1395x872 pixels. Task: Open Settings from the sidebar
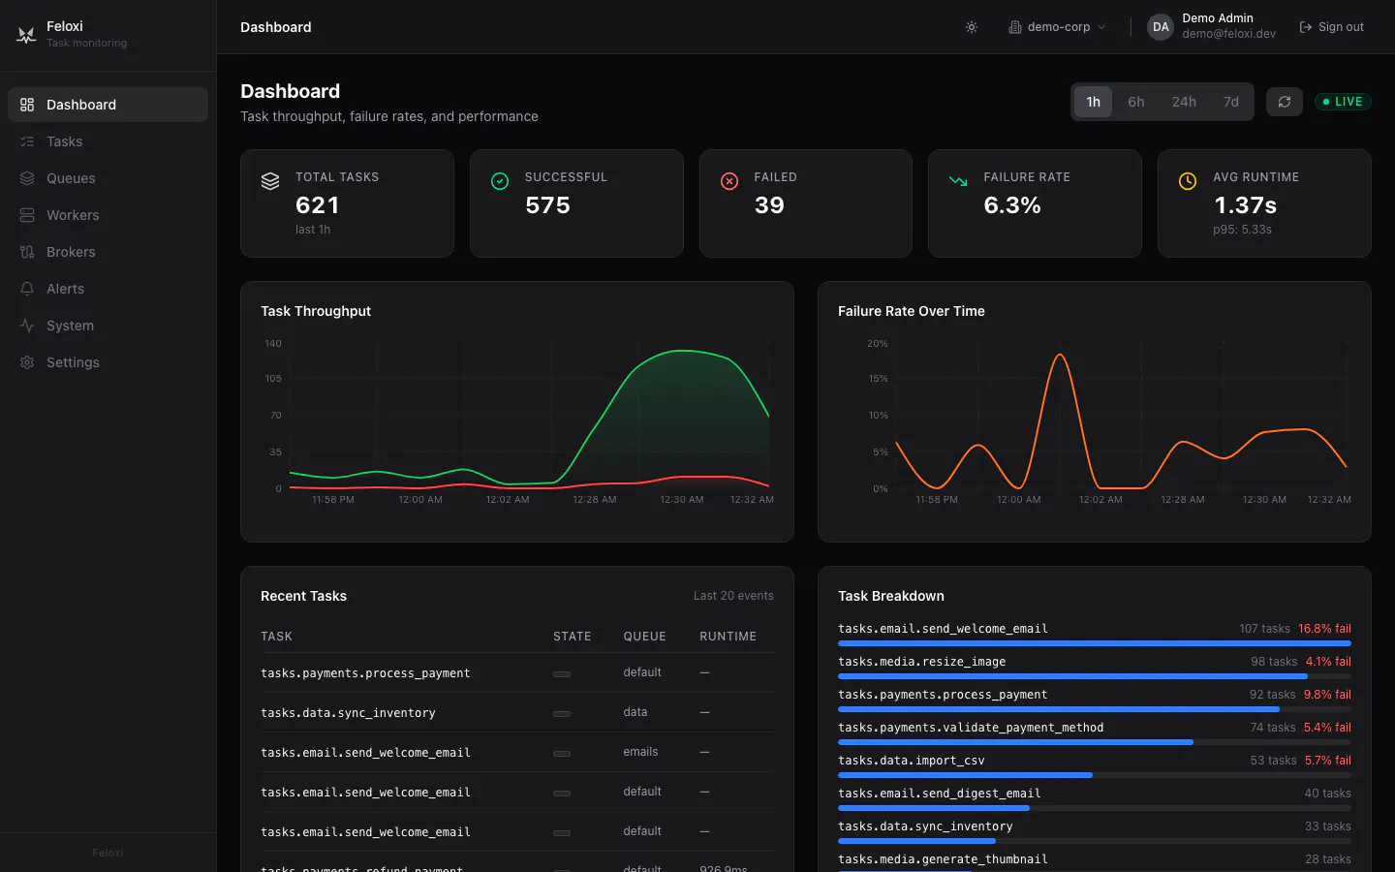(x=108, y=362)
